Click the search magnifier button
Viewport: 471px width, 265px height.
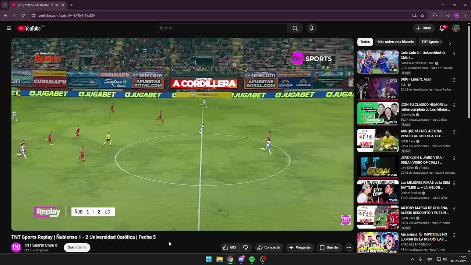pyautogui.click(x=295, y=28)
